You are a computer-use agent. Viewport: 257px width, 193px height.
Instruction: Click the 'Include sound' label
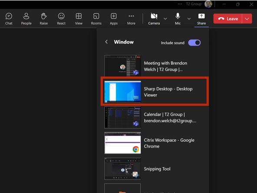click(173, 43)
